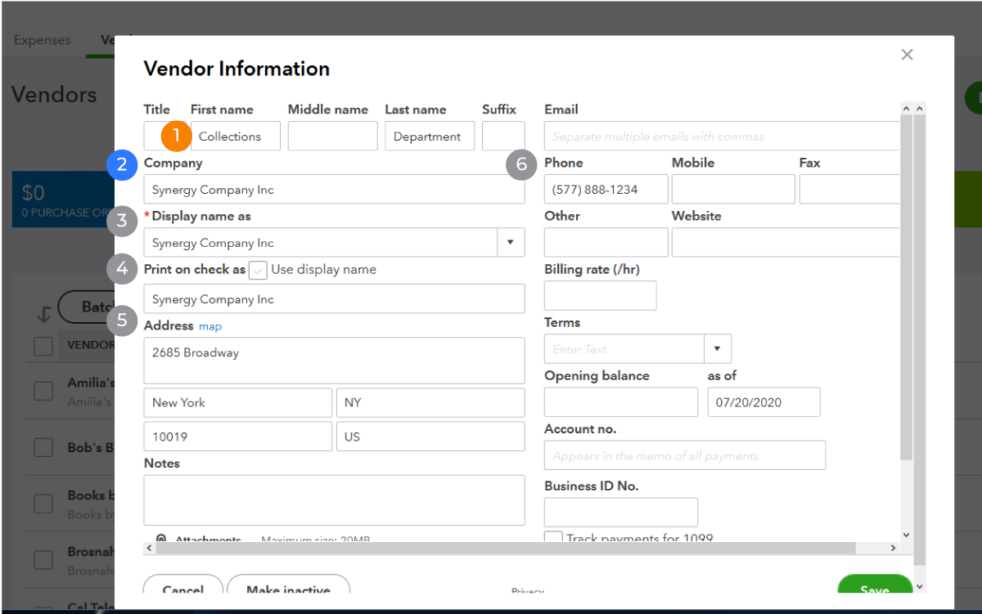Click the Middle name field

click(x=332, y=136)
